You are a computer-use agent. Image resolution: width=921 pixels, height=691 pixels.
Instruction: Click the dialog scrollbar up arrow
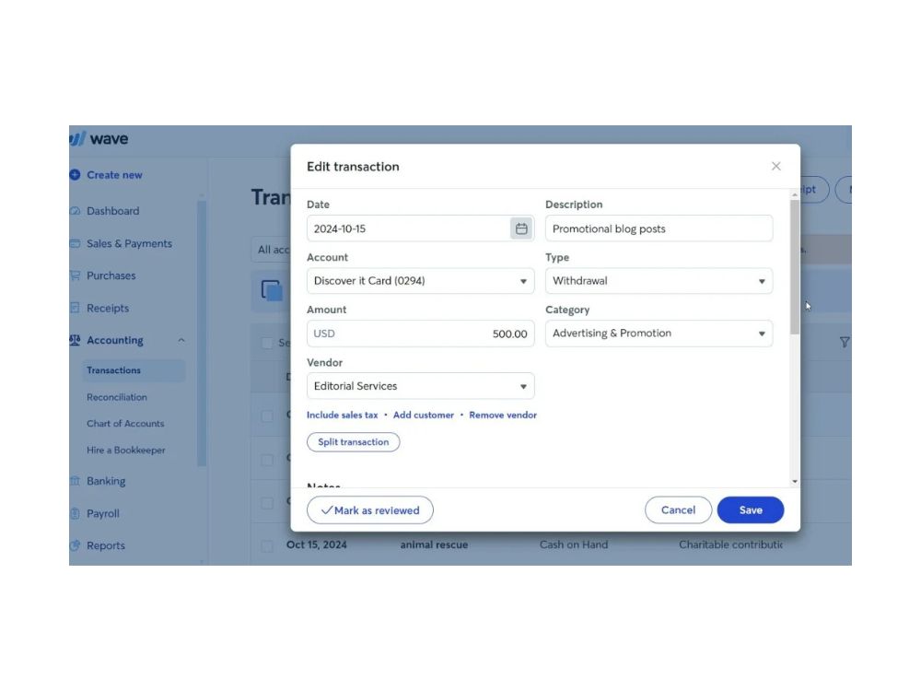(x=795, y=194)
